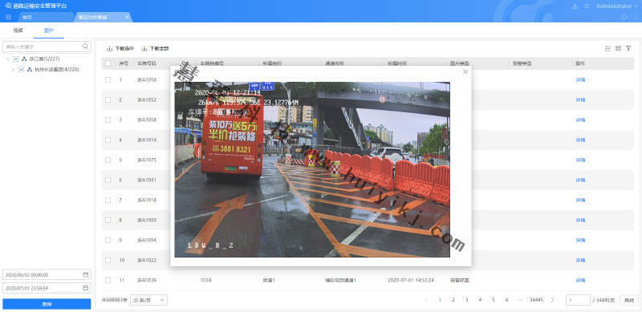Open calendar icon for start date 2020/06/02
This screenshot has width=642, height=312.
(x=86, y=274)
